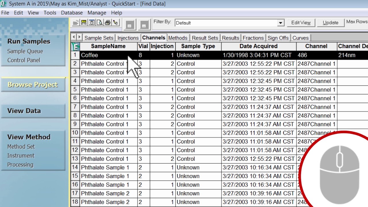
Task: Sort by the Injection column header
Action: coord(162,46)
